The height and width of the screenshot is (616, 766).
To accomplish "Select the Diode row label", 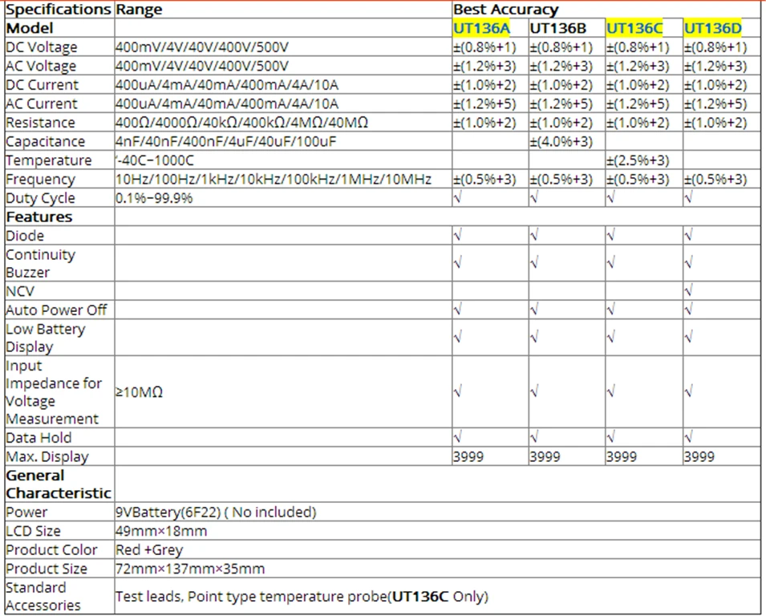I will click(x=25, y=236).
